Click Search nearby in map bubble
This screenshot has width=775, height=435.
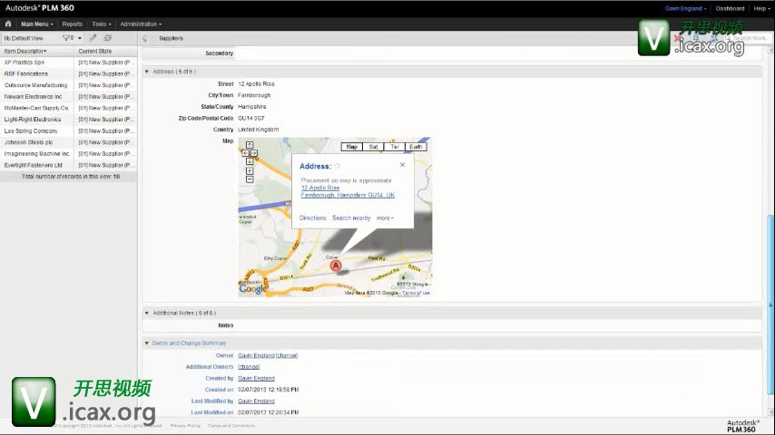(x=351, y=217)
